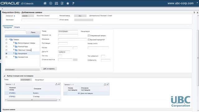
Task: Go to the Home icon in header
Action: coord(45,3)
